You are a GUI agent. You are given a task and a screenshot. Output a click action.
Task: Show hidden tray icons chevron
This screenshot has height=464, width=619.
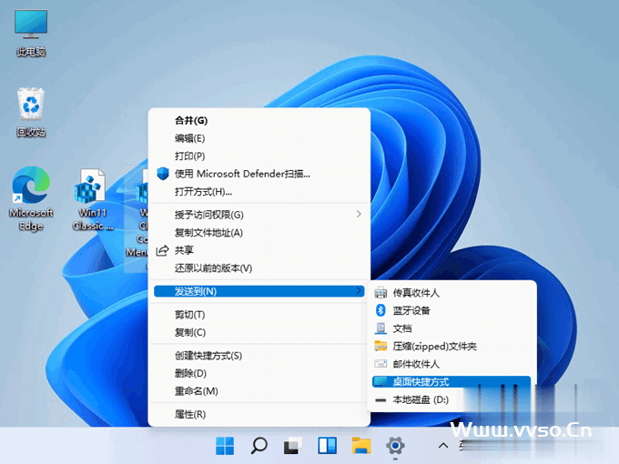point(443,446)
